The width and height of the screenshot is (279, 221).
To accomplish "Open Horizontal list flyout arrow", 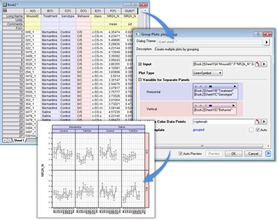I will (235, 86).
